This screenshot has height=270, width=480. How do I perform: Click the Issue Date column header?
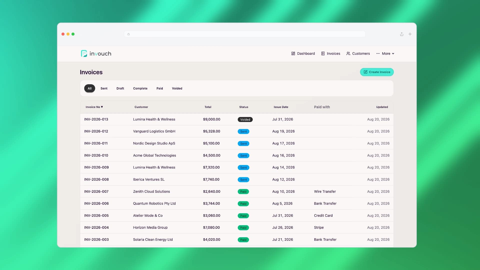tap(281, 107)
